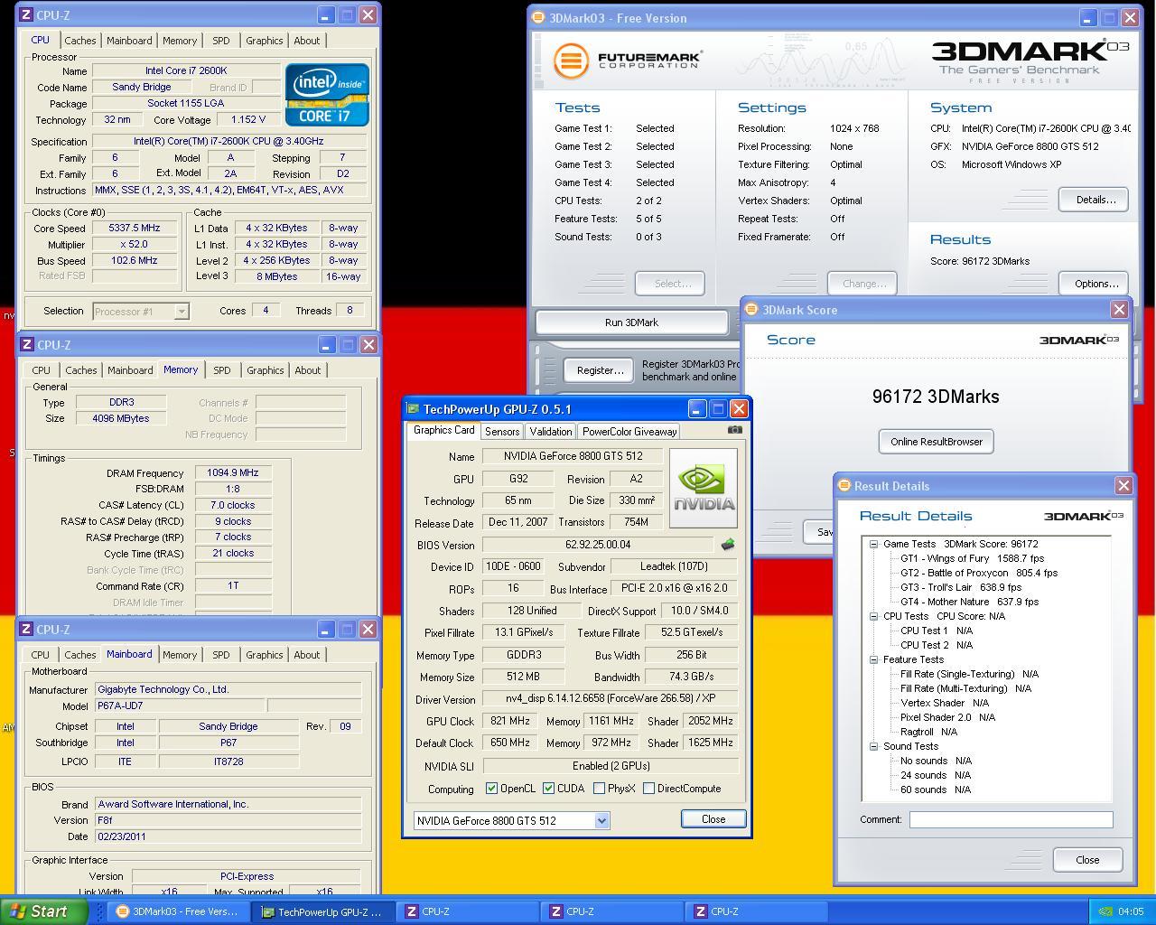This screenshot has height=925, width=1156.
Task: Click the GPU-Z title bar icon
Action: pos(413,409)
